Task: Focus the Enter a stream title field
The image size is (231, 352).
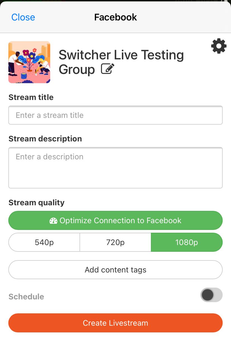Action: point(116,115)
